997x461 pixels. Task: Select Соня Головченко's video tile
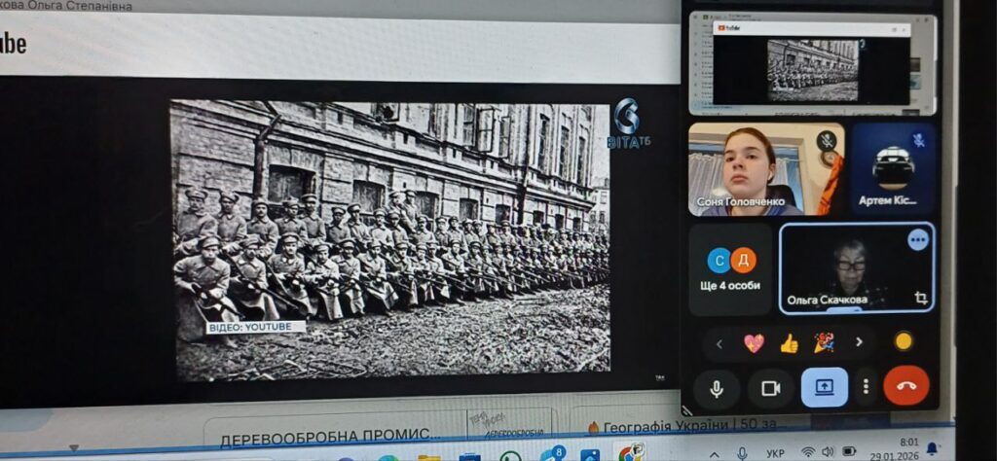tap(753, 168)
